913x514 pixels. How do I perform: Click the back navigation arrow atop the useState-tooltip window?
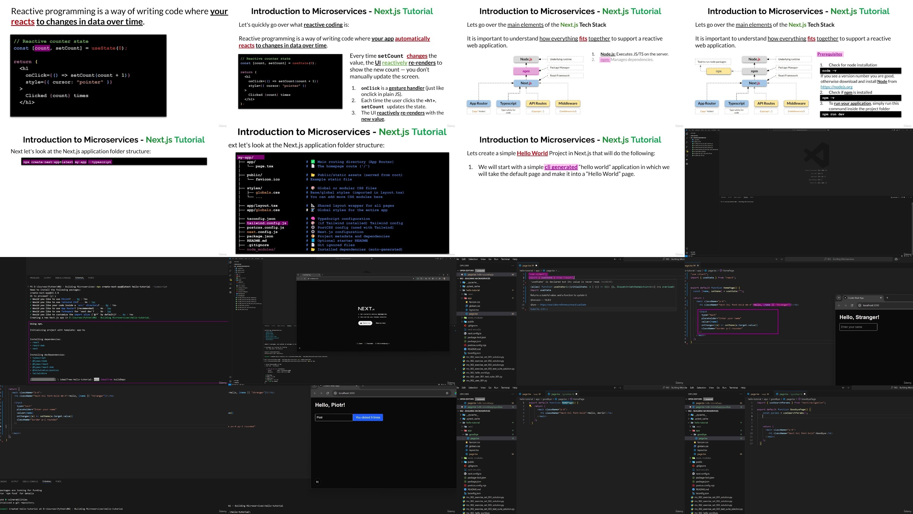pyautogui.click(x=615, y=259)
